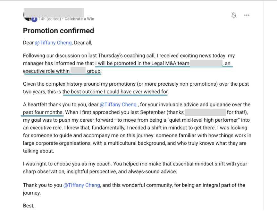Click the "Best," sign-off line
The height and width of the screenshot is (215, 277).
point(29,206)
